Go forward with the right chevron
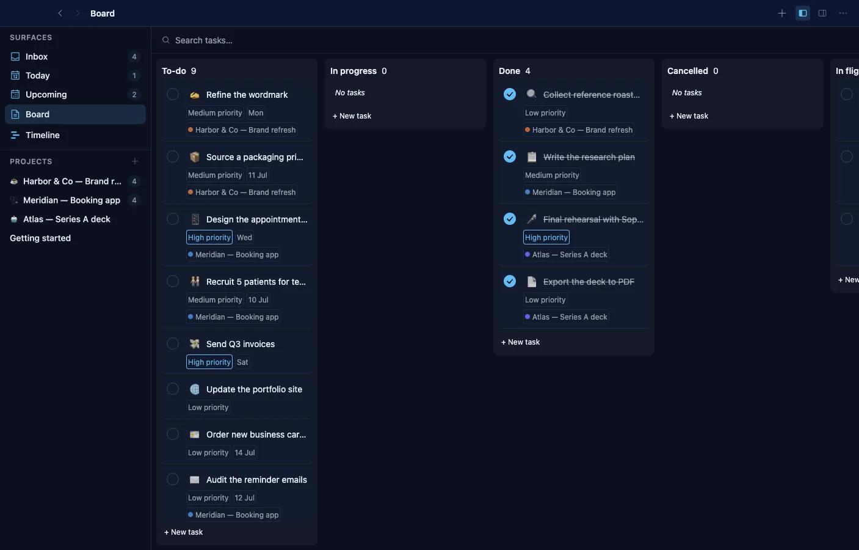 tap(78, 13)
